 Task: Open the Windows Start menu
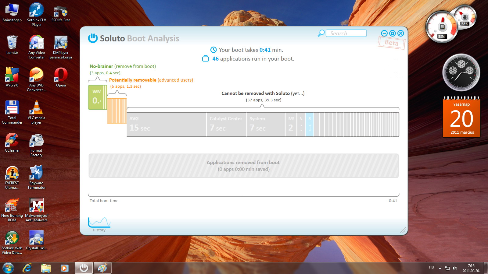click(x=8, y=268)
